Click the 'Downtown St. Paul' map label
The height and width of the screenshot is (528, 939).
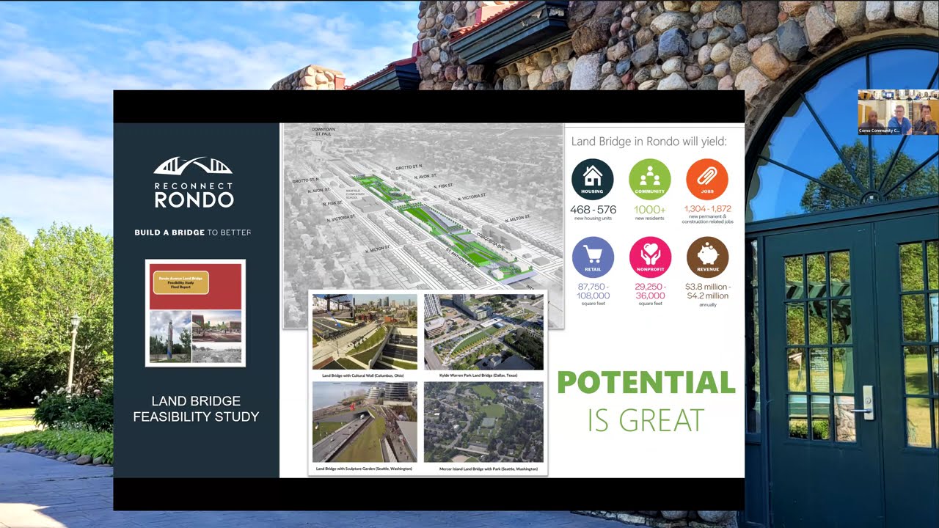coord(324,132)
